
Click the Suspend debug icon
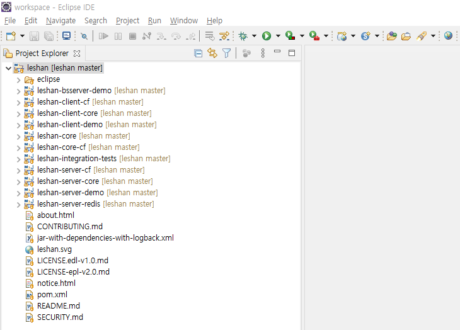118,36
